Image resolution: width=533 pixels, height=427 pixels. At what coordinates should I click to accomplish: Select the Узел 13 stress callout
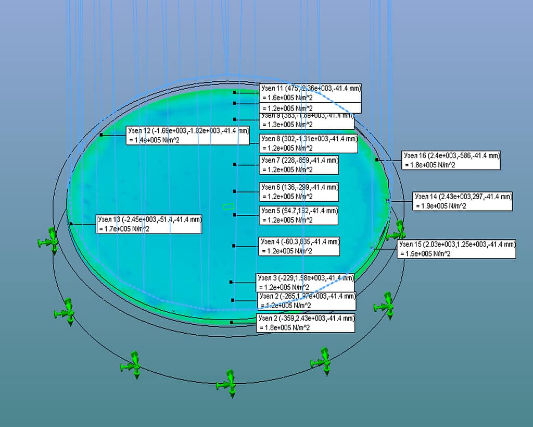(149, 224)
